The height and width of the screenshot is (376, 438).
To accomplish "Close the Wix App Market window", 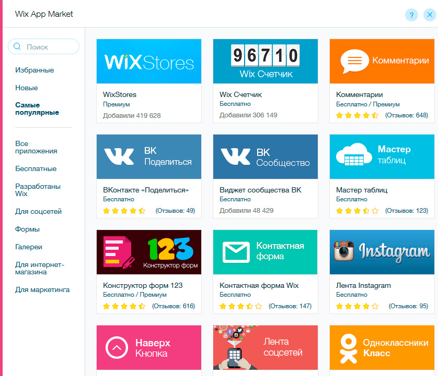I will point(429,15).
